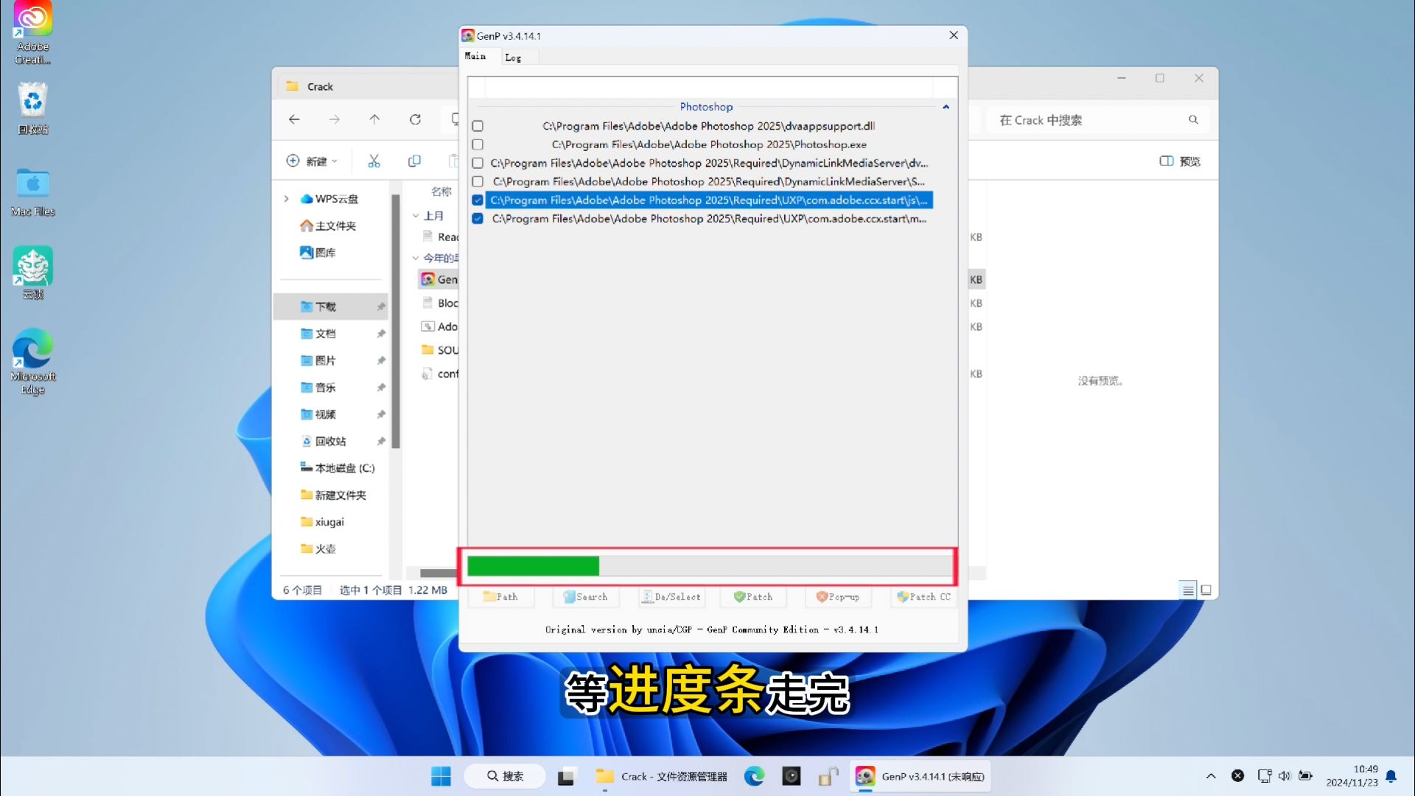Image resolution: width=1415 pixels, height=796 pixels.
Task: Click the Search button in GenP
Action: point(585,597)
